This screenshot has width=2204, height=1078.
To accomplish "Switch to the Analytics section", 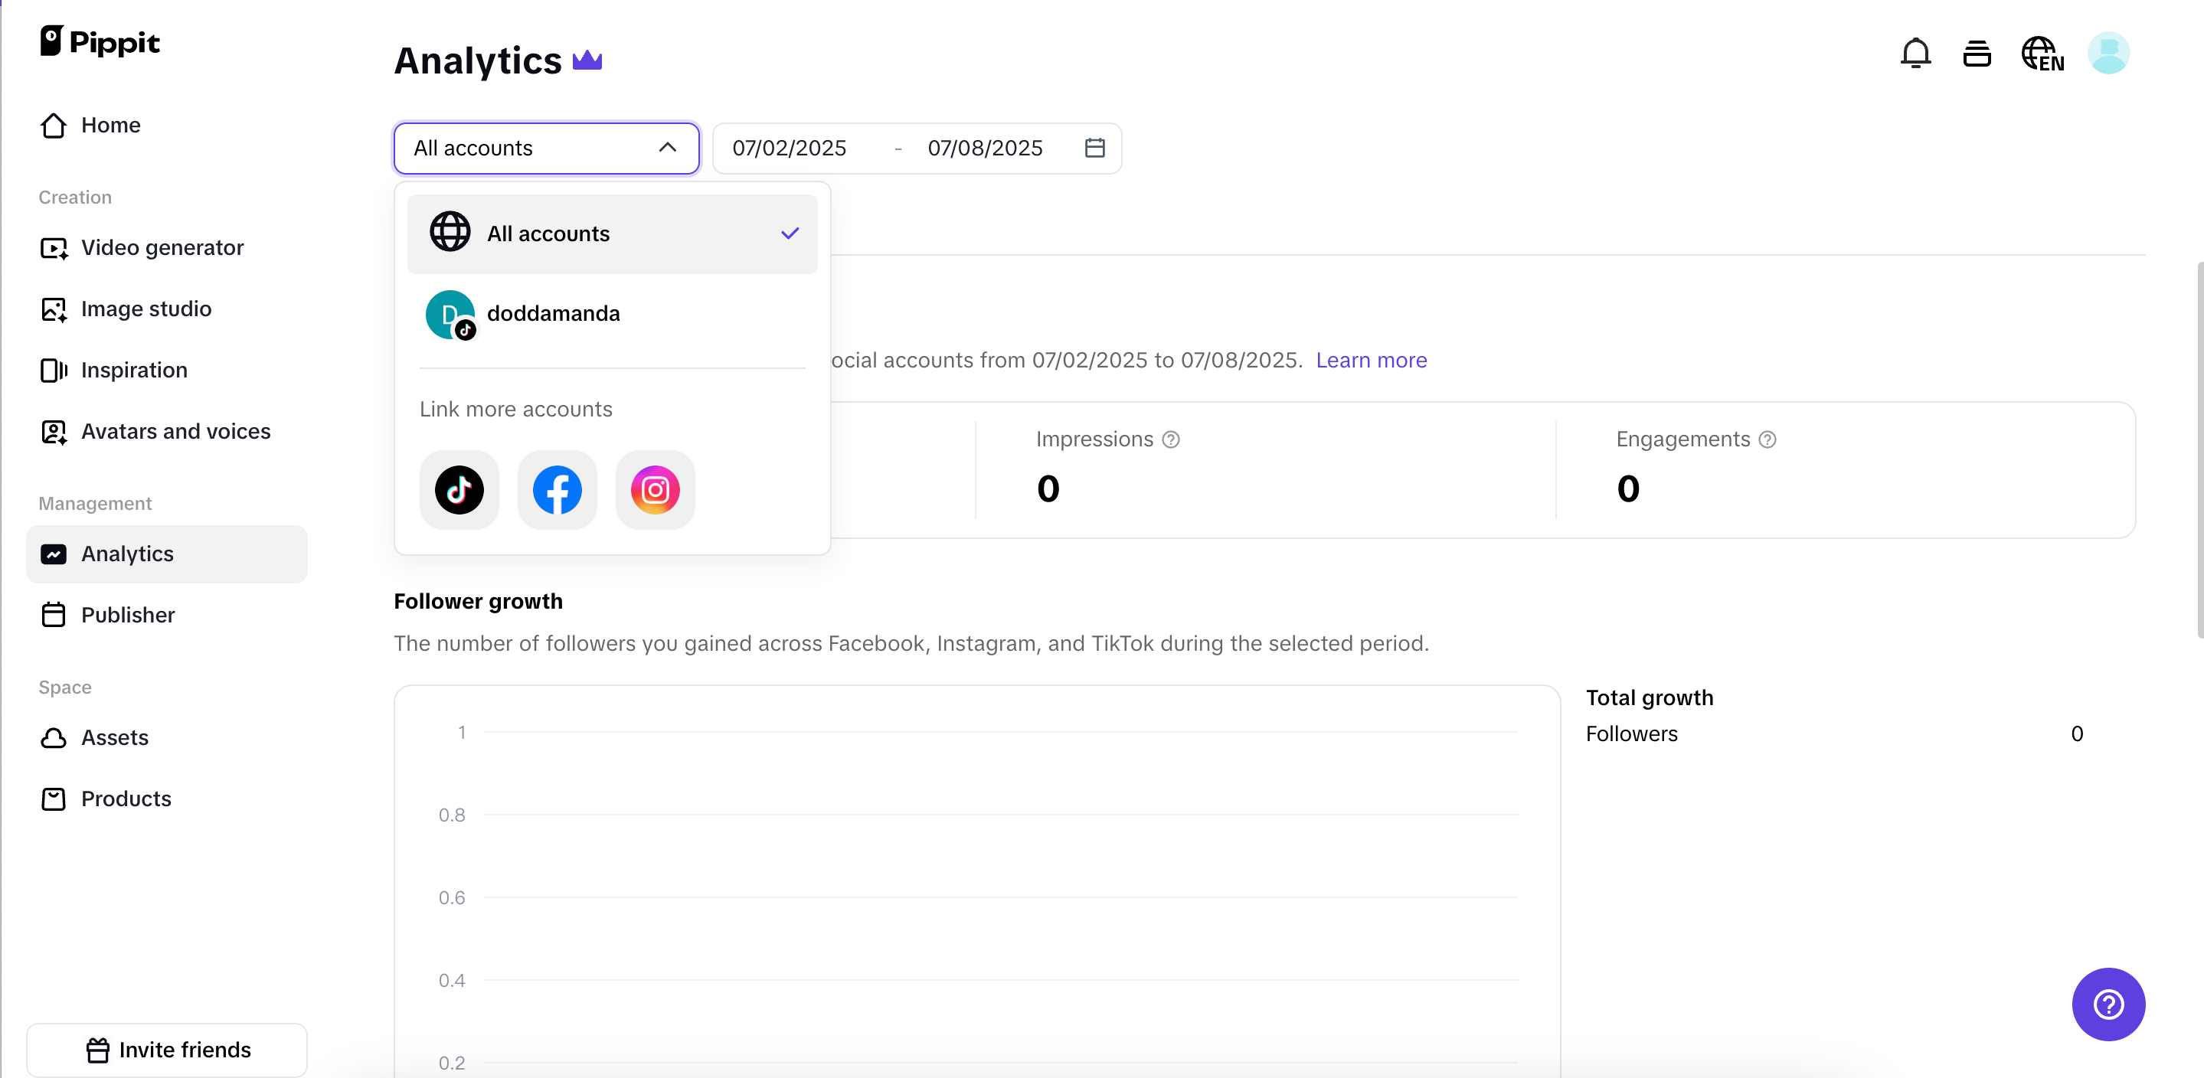I will pyautogui.click(x=126, y=554).
